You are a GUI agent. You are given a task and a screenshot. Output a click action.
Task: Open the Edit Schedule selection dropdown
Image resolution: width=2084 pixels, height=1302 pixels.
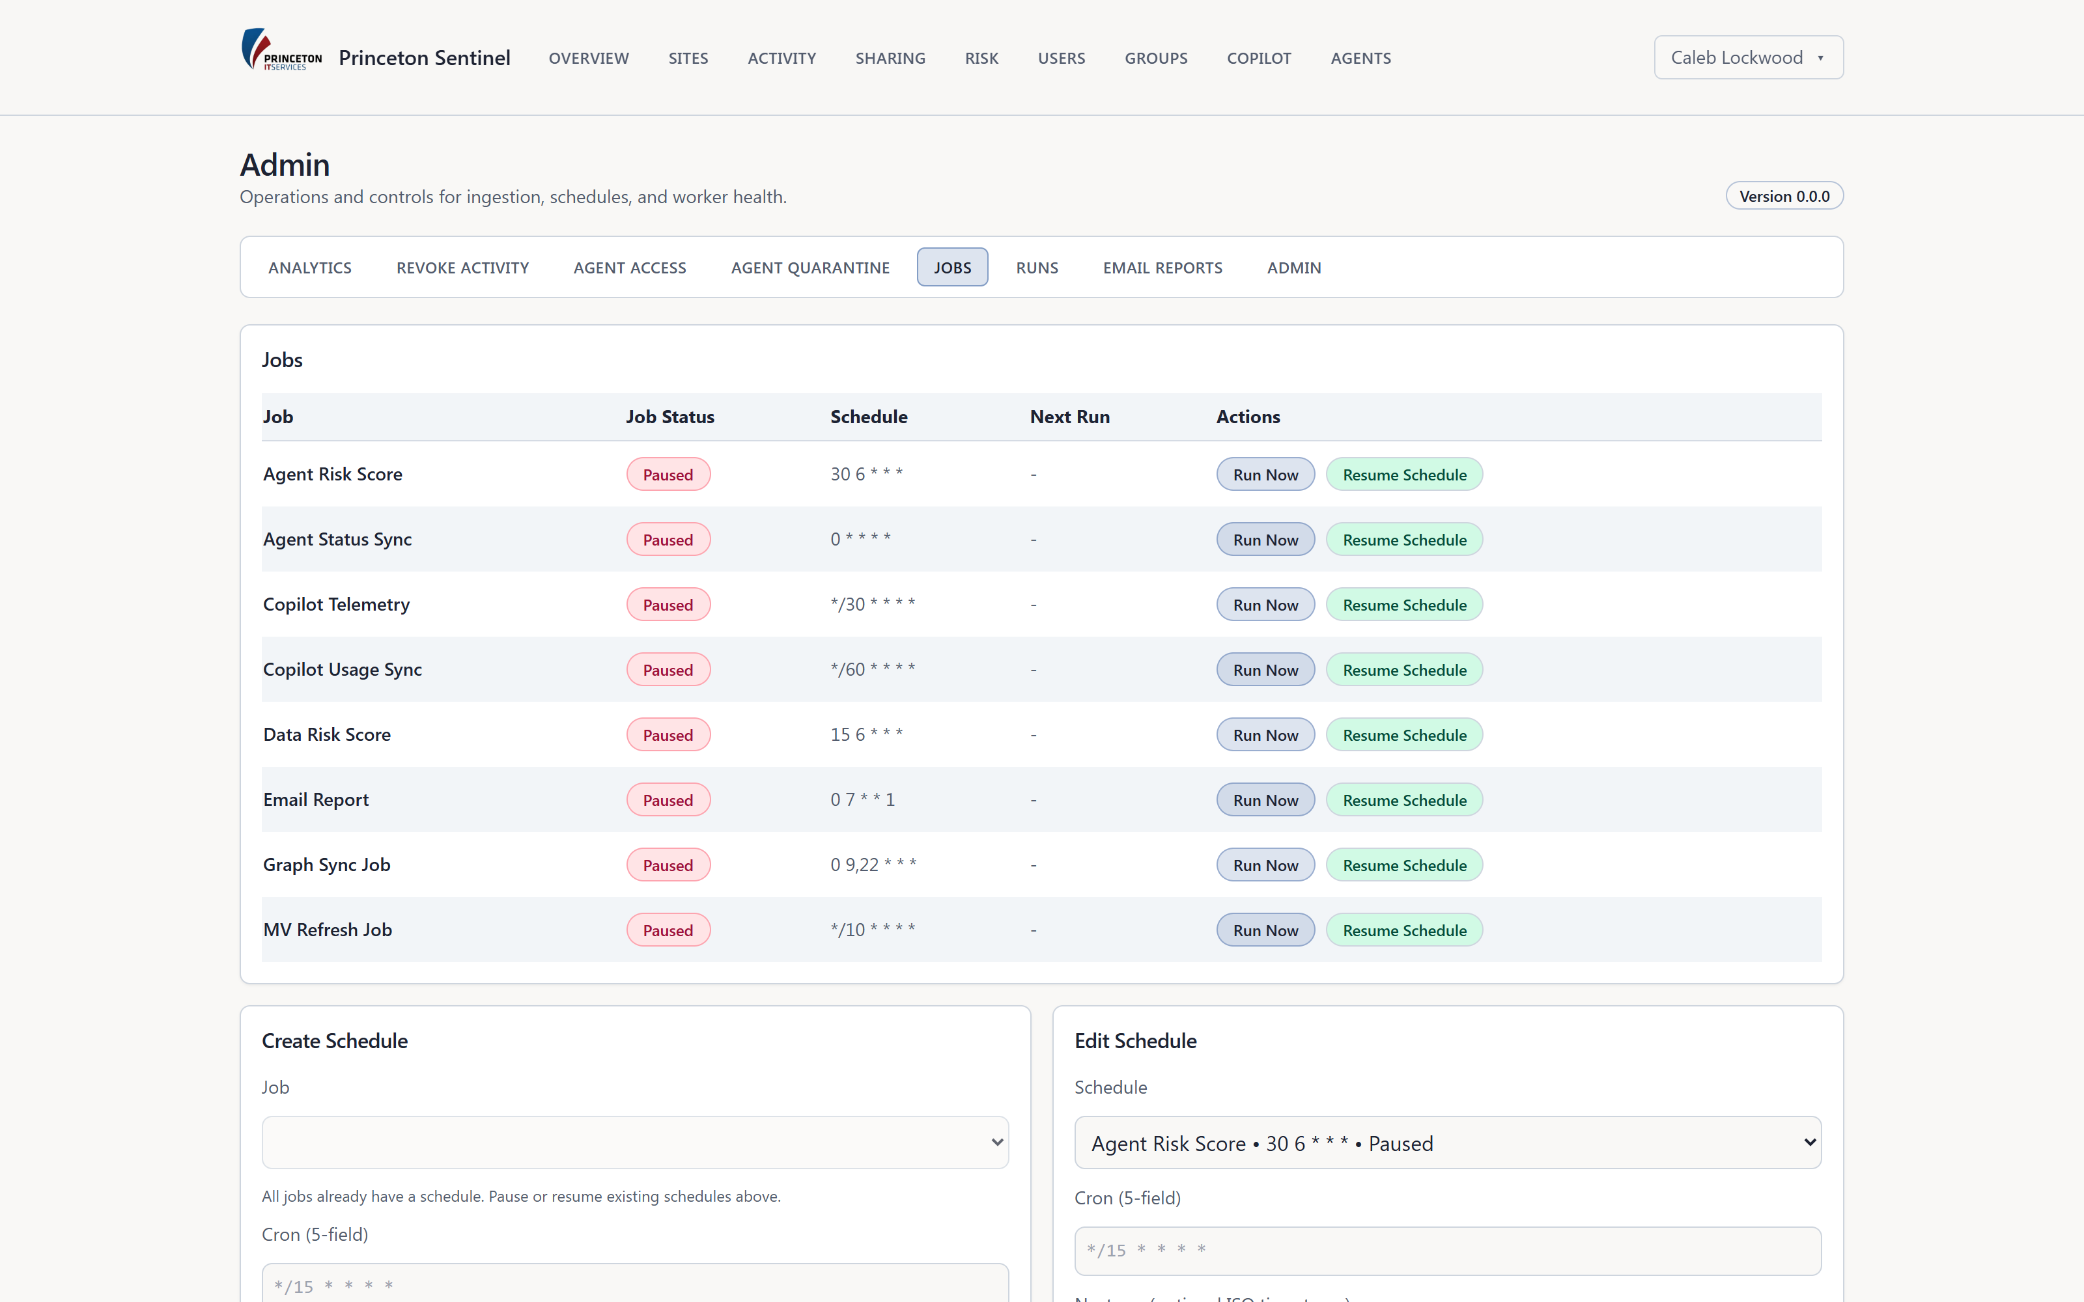pos(1448,1143)
